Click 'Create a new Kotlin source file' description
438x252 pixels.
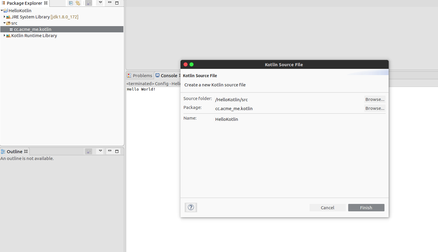click(215, 85)
